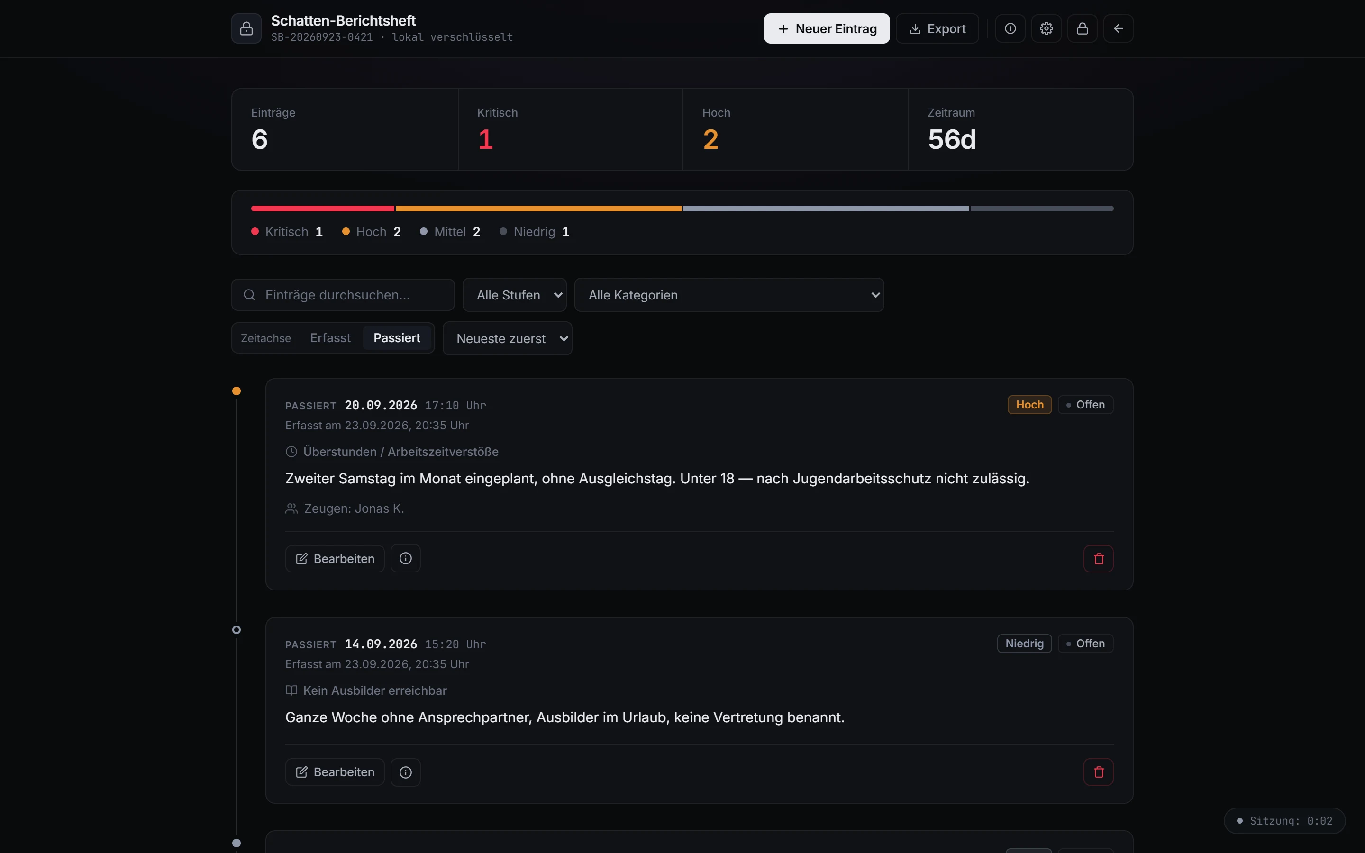Click the Kritisch 1 stat card
Image resolution: width=1365 pixels, height=853 pixels.
pos(570,129)
